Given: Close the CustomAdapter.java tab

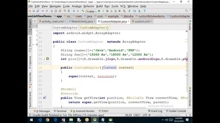Looking at the screenshot, I should (x=128, y=21).
